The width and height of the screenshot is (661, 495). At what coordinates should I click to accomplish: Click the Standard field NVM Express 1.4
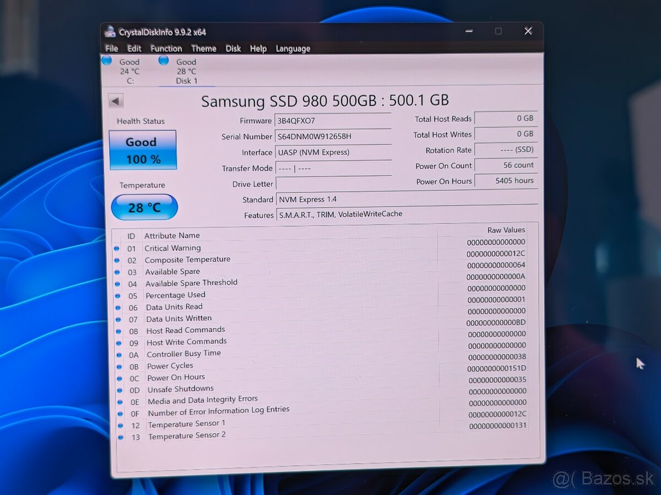click(x=407, y=199)
